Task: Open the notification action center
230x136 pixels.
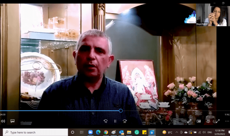Action: tap(229, 132)
